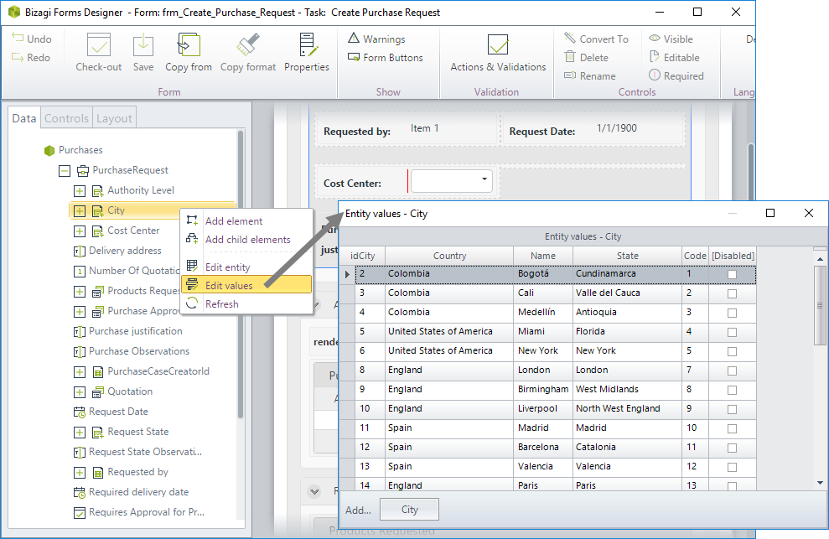The width and height of the screenshot is (829, 539).
Task: Click Rename in Controls group
Action: point(589,75)
